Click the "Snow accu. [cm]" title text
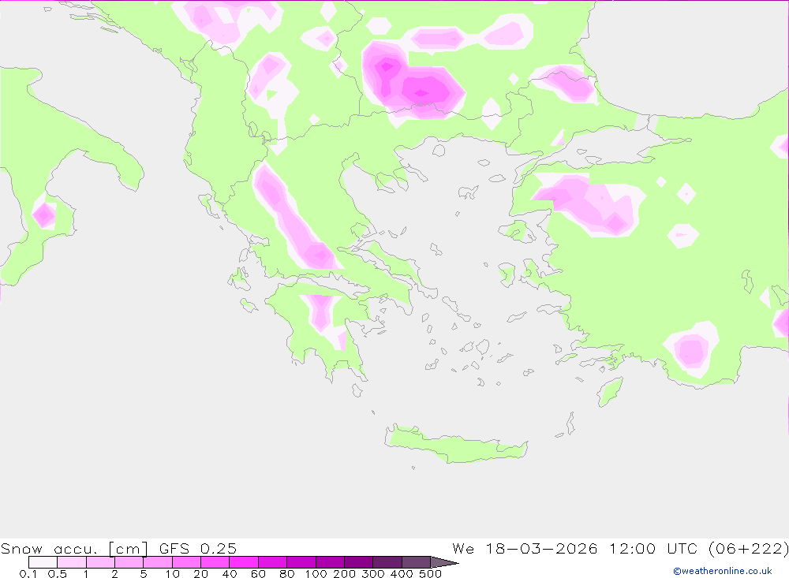This screenshot has height=578, width=789. point(74,548)
